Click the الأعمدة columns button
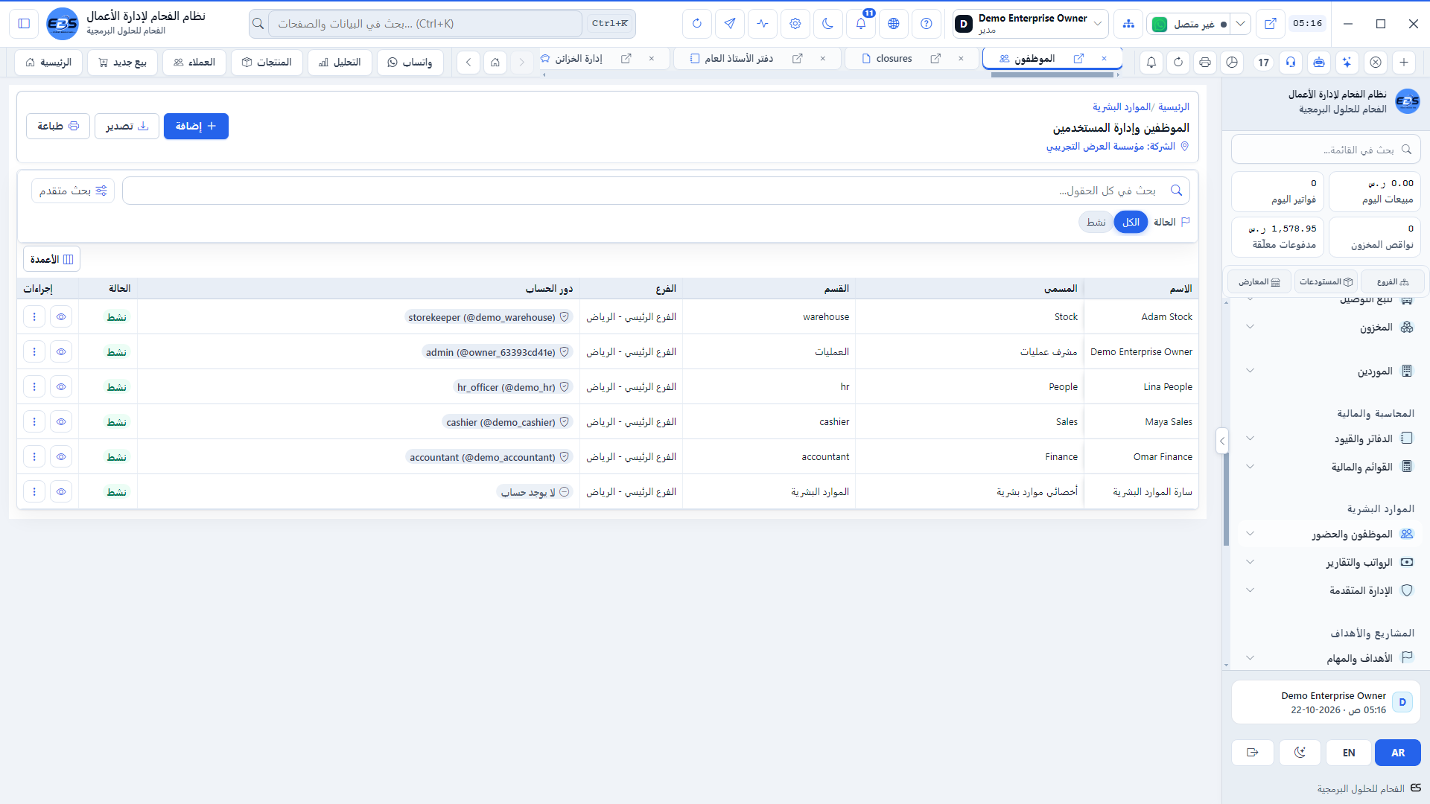Image resolution: width=1430 pixels, height=804 pixels. click(x=51, y=259)
